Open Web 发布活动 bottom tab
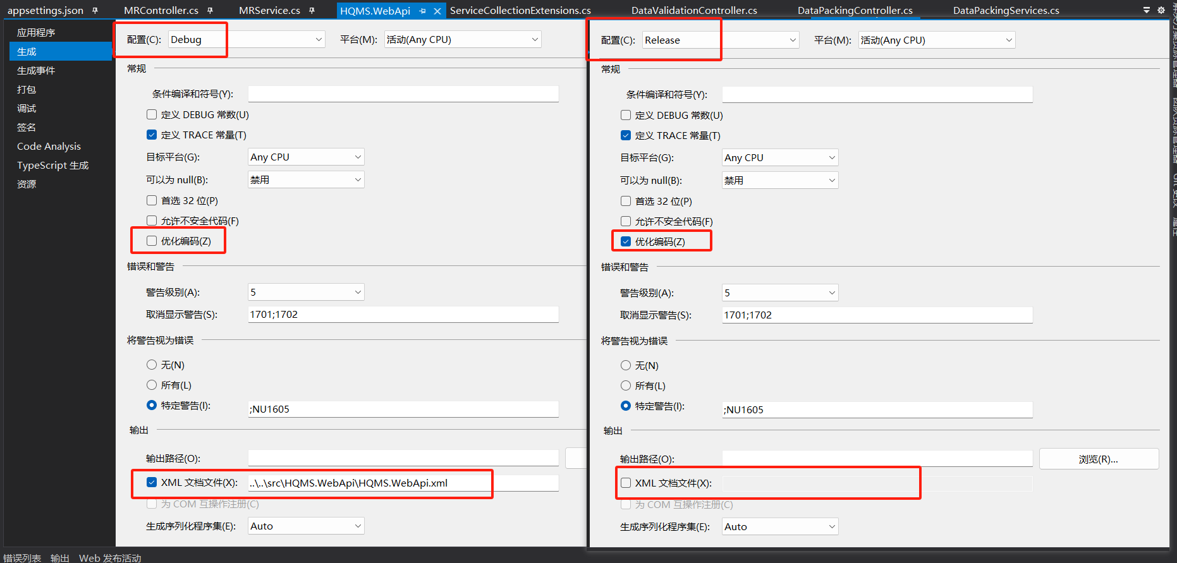This screenshot has width=1177, height=563. point(110,558)
